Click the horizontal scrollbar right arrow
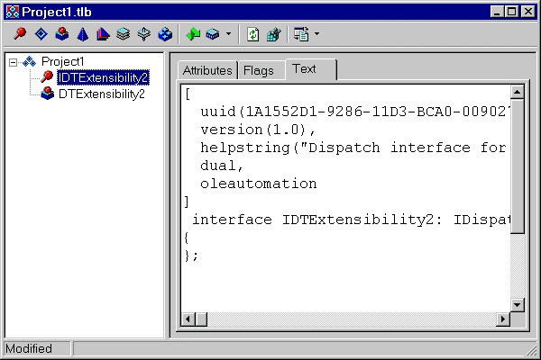 click(x=501, y=319)
